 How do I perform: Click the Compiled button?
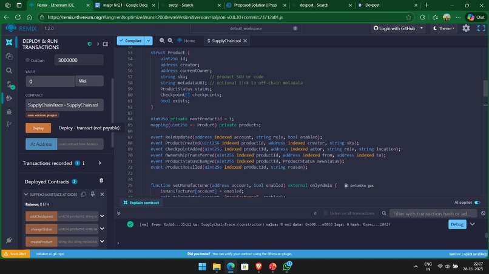[130, 41]
